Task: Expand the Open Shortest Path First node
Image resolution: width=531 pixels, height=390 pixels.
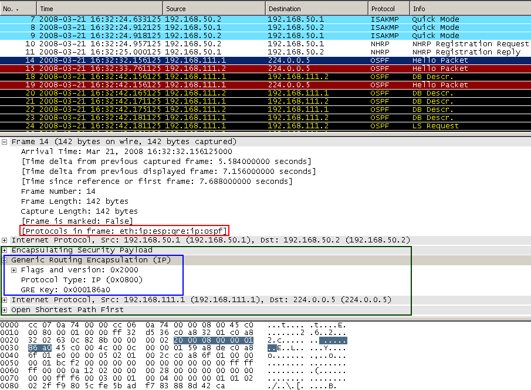Action: click(x=5, y=310)
